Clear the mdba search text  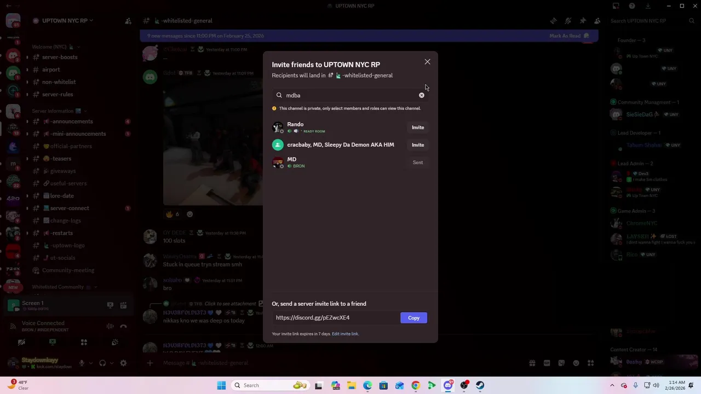422,95
